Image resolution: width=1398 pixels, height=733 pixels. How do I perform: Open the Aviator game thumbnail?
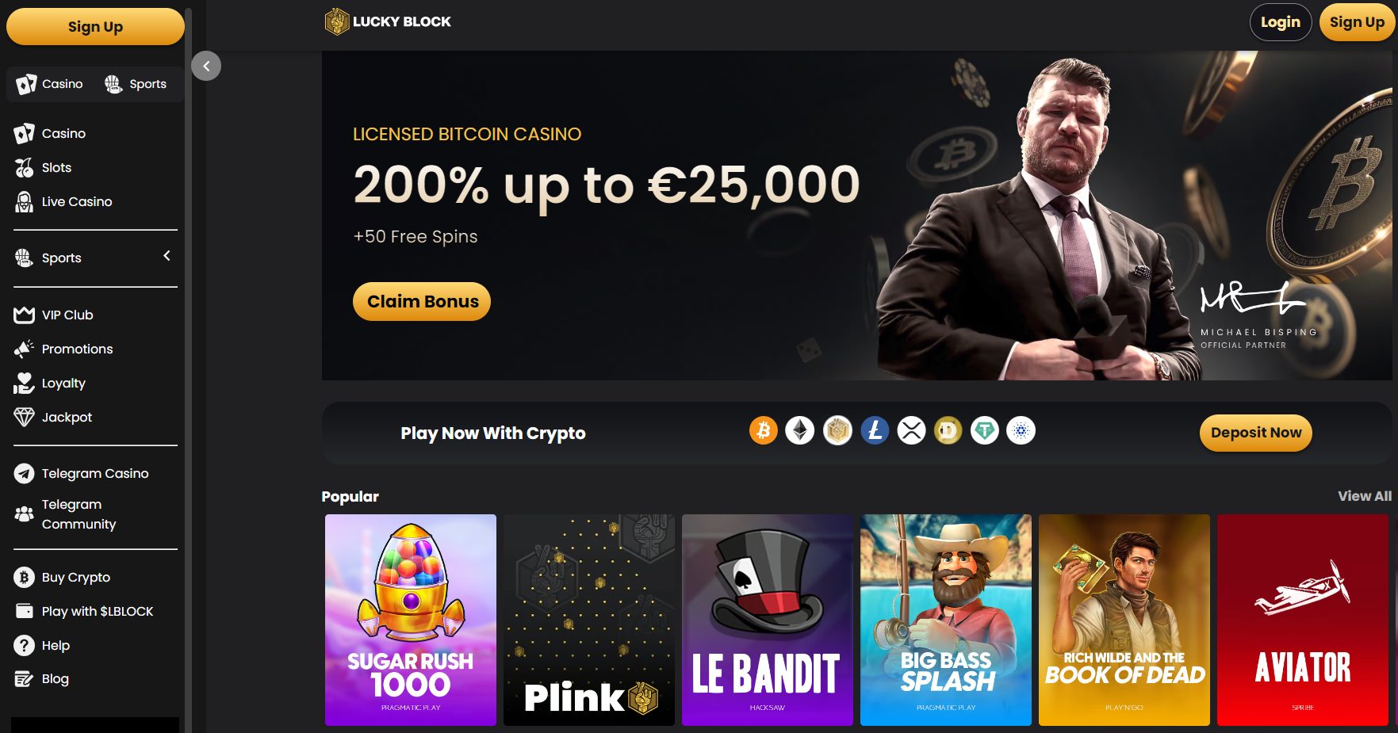click(x=1302, y=620)
